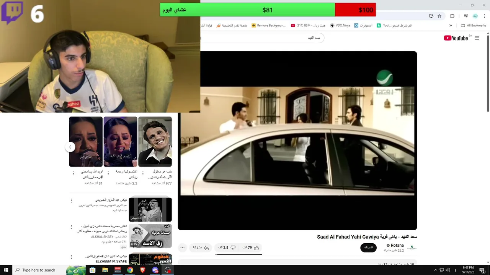This screenshot has width=490, height=275.
Task: Open more actions menu beside Share button
Action: coord(183,247)
